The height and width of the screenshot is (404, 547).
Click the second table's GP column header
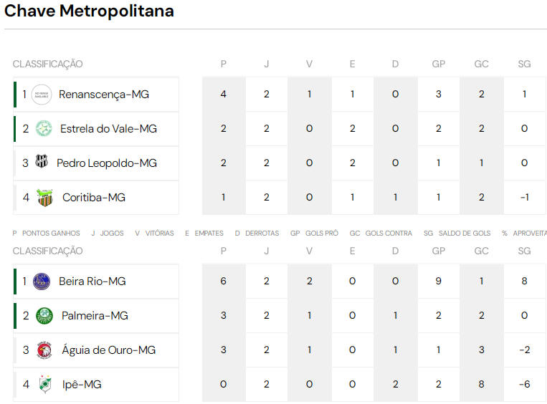pos(439,251)
